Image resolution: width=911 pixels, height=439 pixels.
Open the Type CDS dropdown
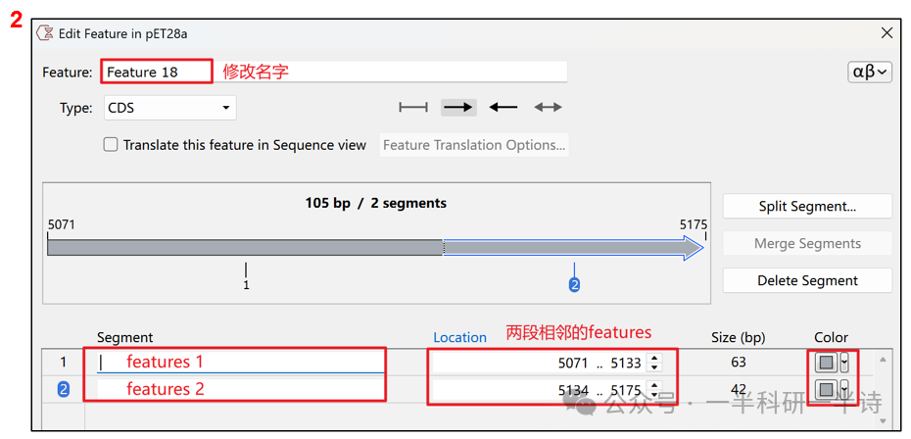[170, 108]
